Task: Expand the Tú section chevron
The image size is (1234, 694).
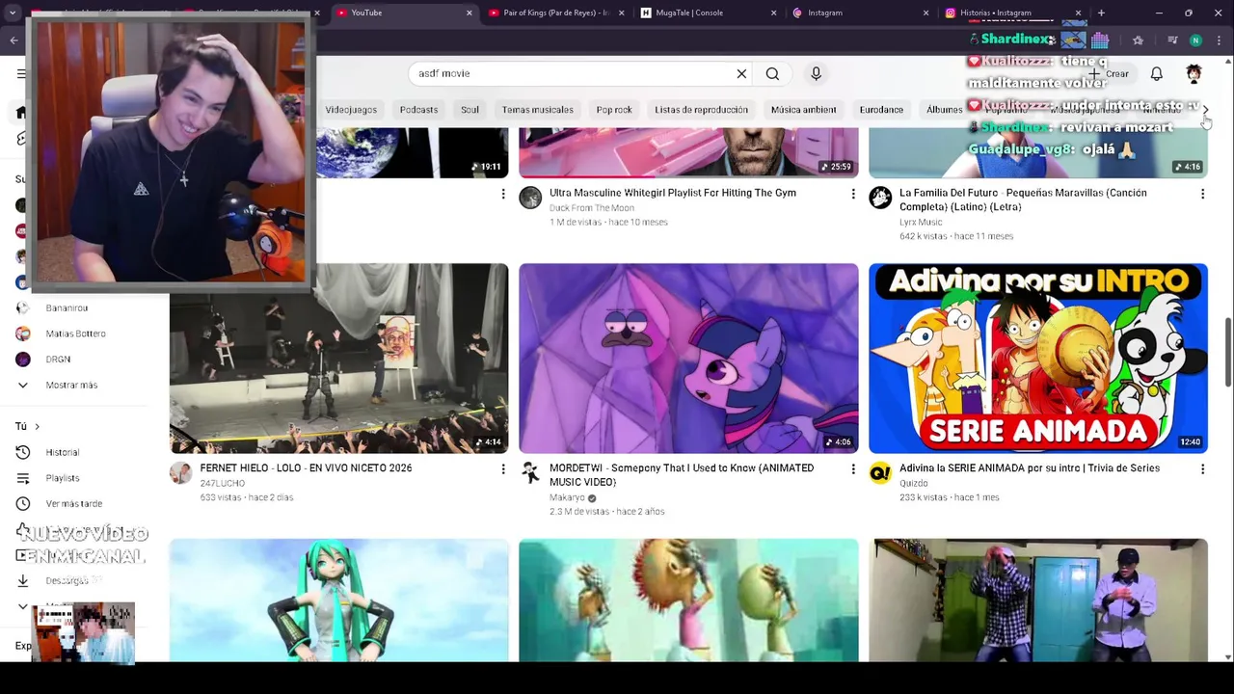Action: [x=37, y=426]
